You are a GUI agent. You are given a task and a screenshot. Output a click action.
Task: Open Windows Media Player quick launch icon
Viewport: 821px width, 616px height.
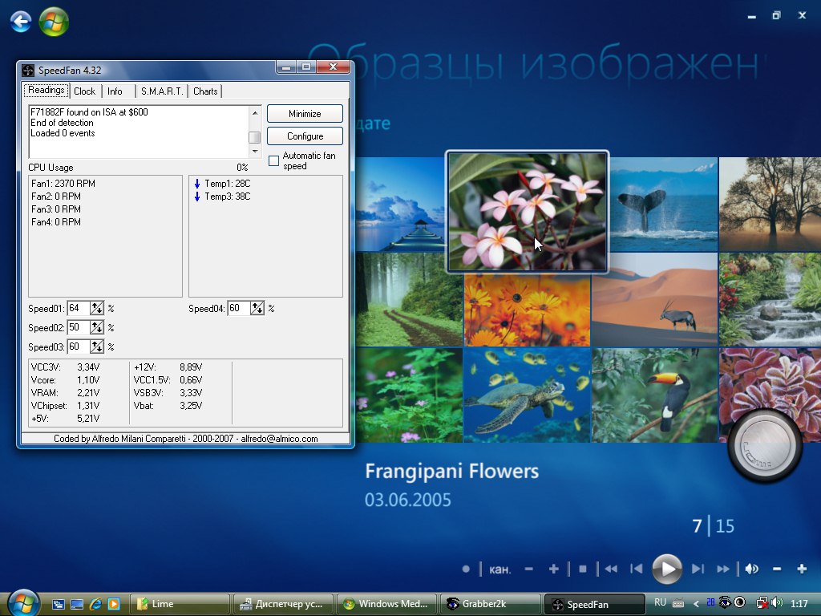114,604
